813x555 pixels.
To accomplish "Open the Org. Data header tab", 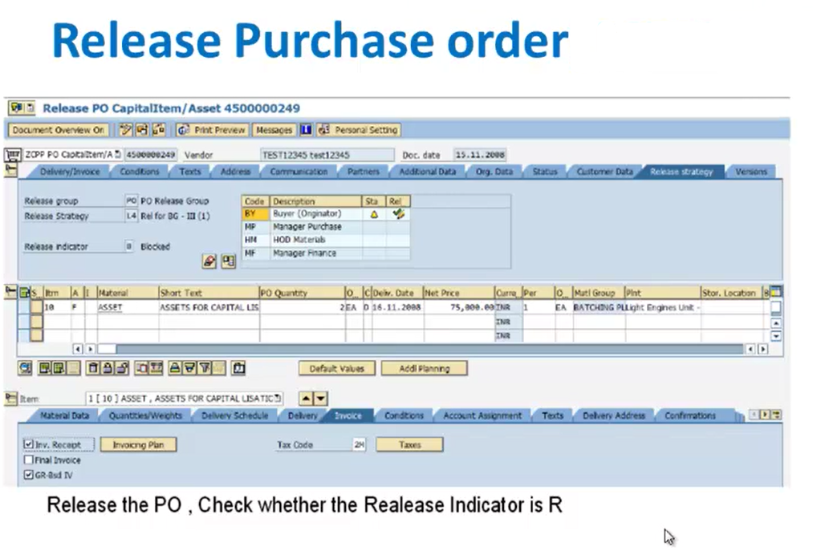I will tap(494, 172).
